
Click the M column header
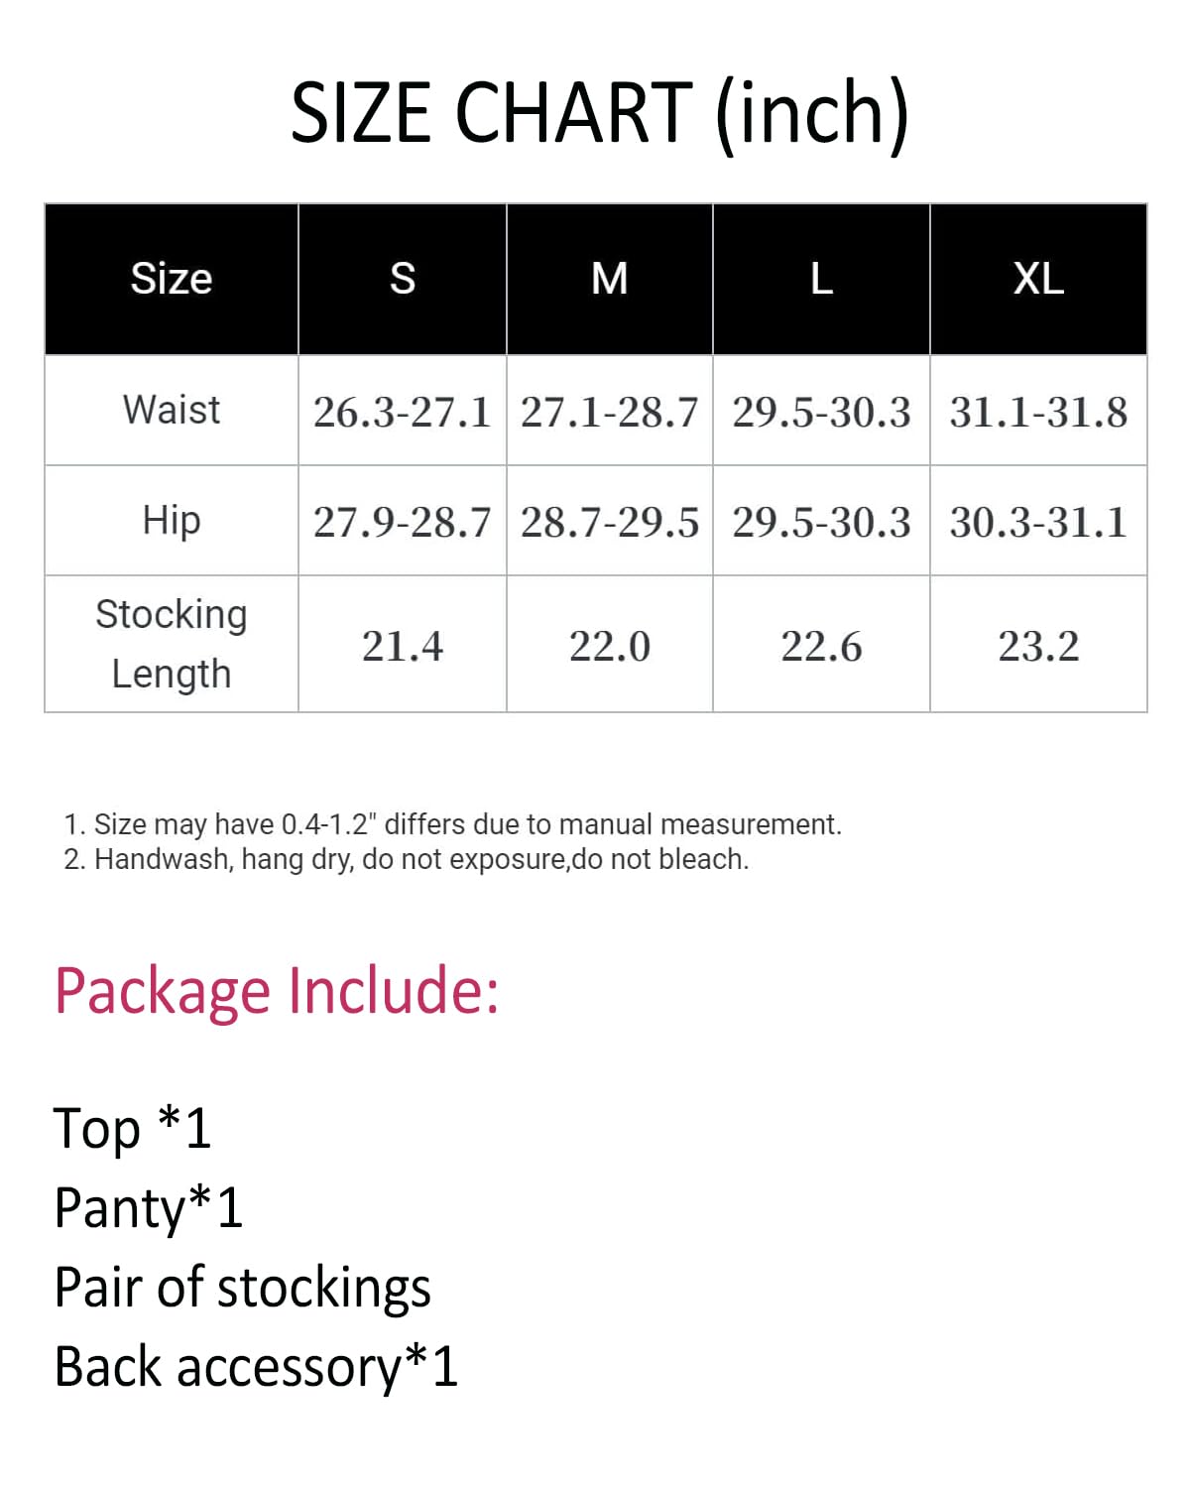[610, 279]
